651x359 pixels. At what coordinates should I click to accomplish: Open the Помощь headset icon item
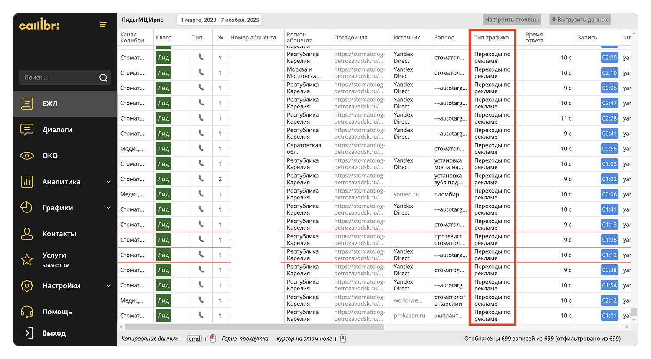click(x=27, y=312)
